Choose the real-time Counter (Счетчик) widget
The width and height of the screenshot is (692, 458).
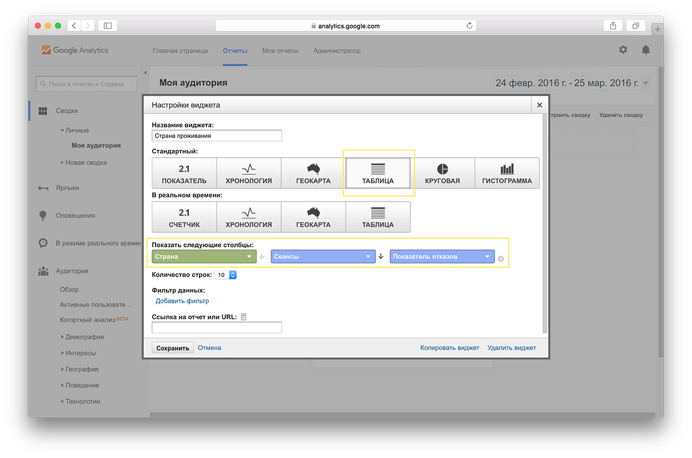(184, 217)
